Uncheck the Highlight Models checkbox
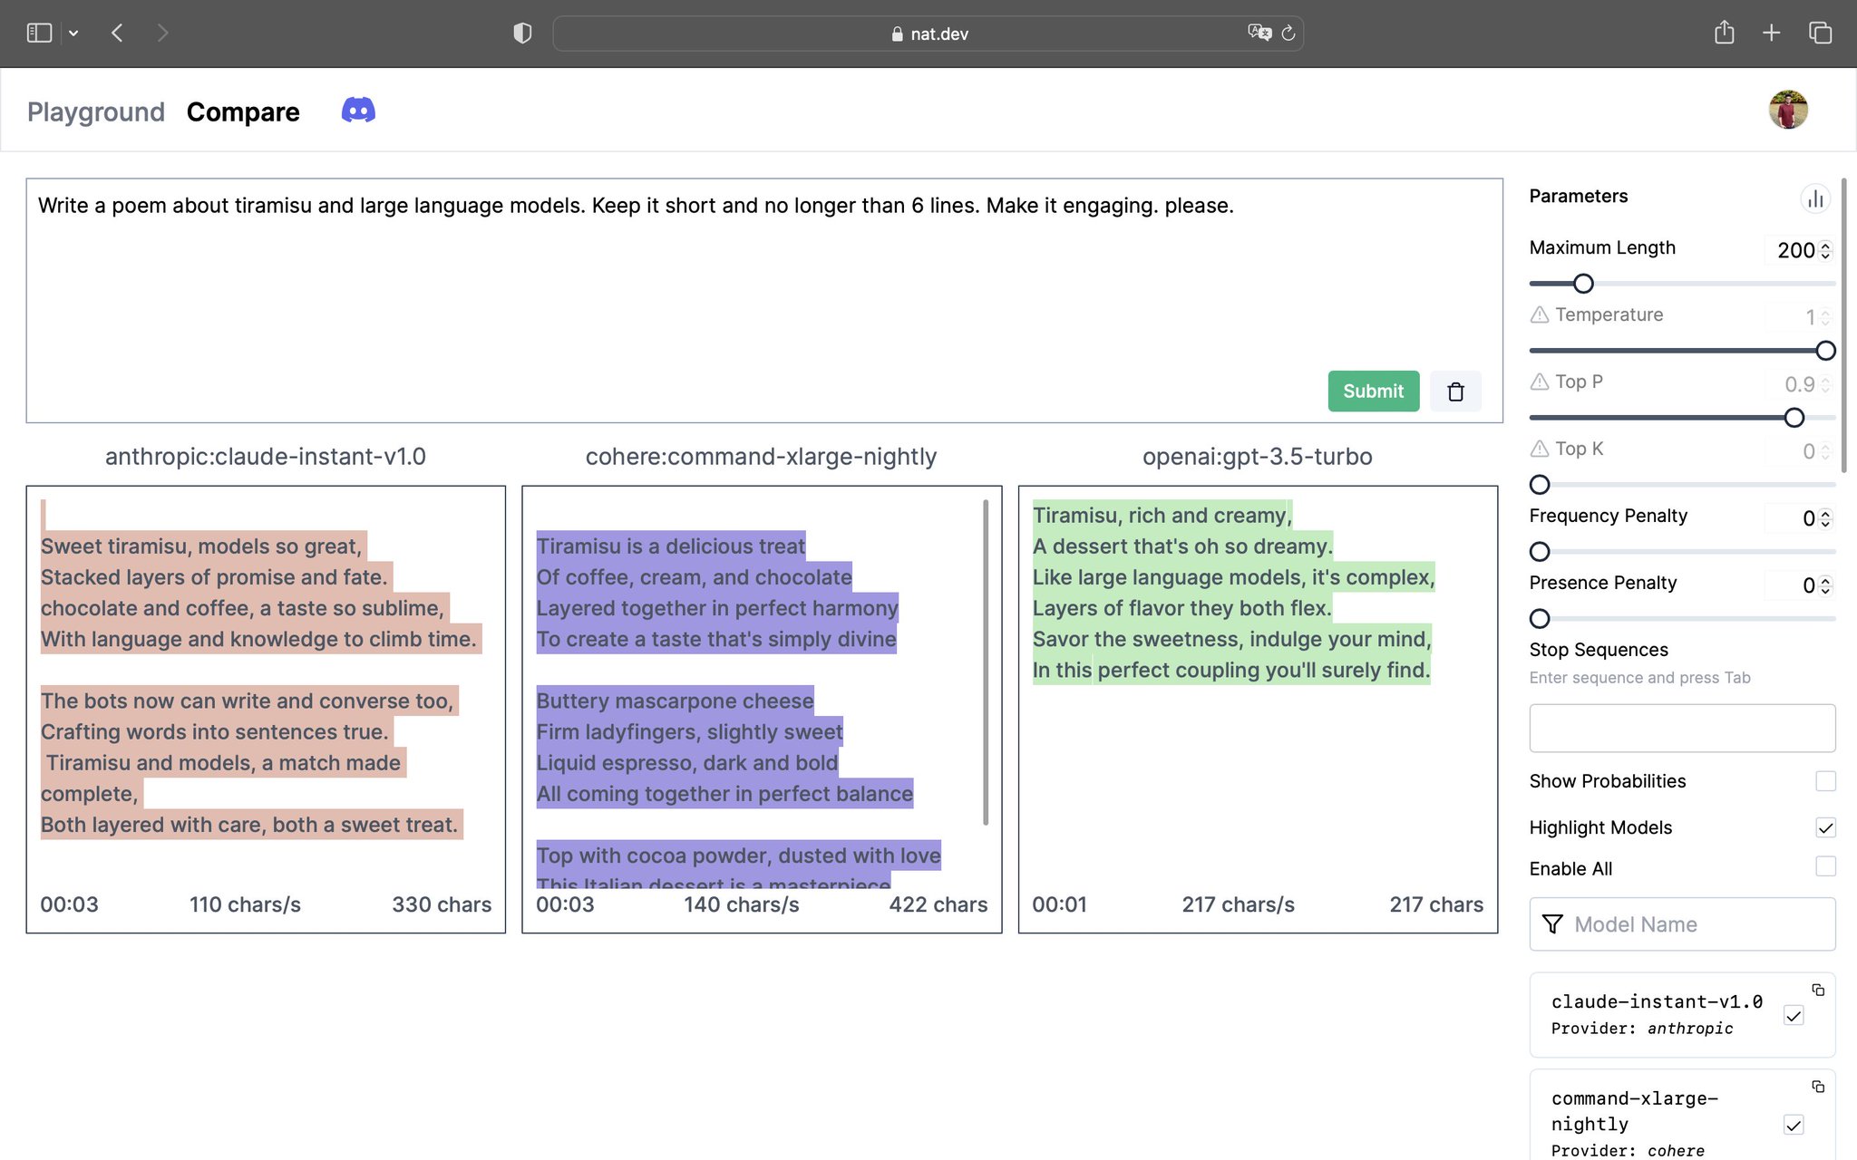Screen dimensions: 1857x1160 pos(1825,827)
